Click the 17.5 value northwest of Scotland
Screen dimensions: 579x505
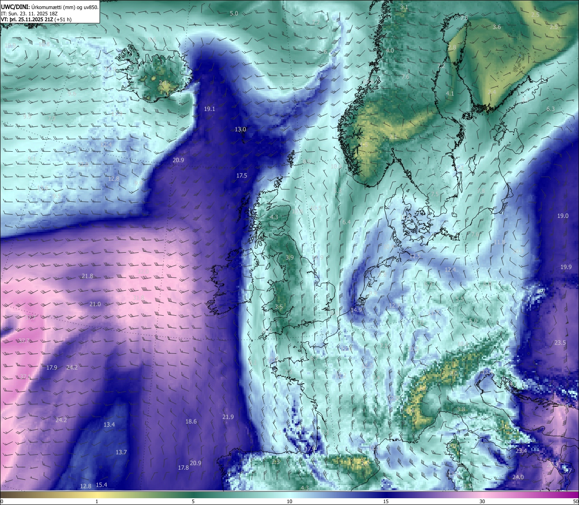pos(242,176)
